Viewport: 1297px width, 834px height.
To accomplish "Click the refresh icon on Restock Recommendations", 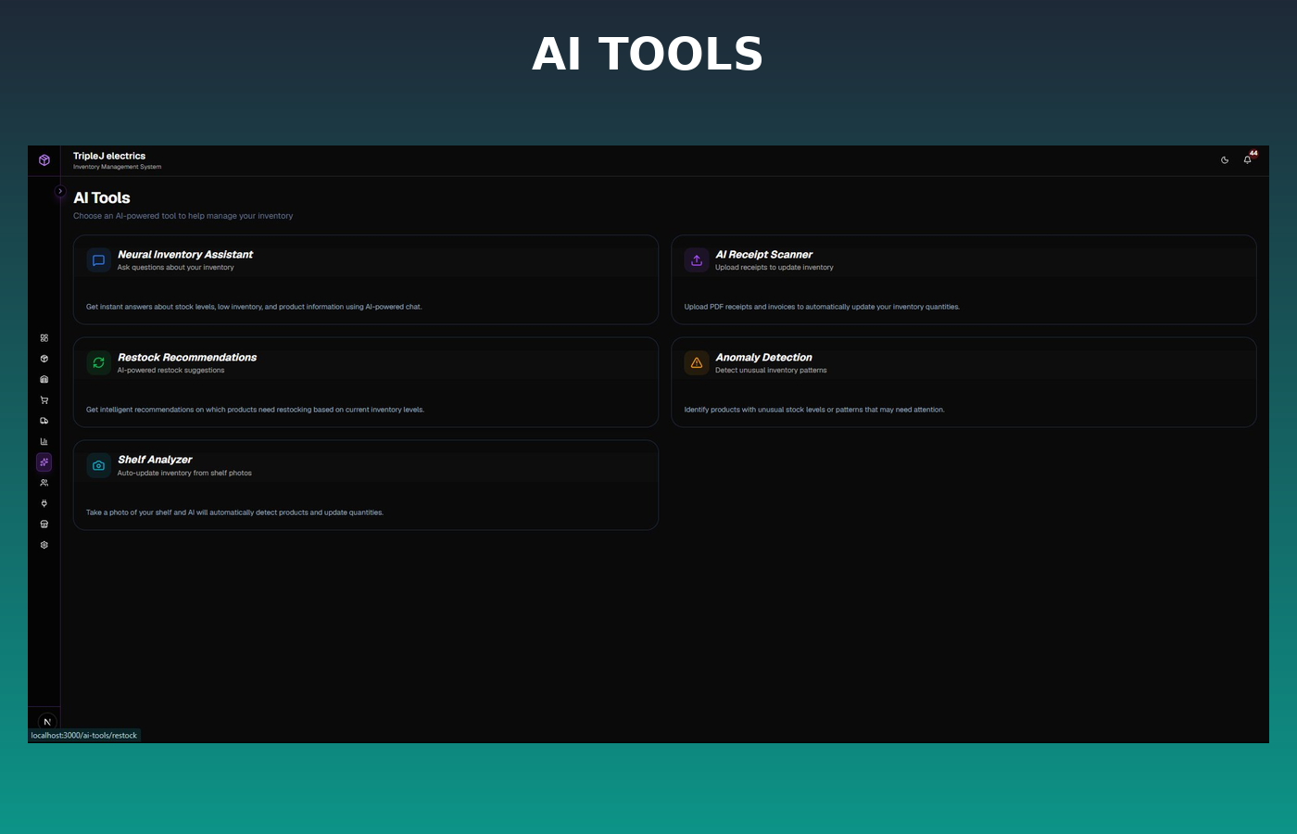I will pyautogui.click(x=98, y=363).
